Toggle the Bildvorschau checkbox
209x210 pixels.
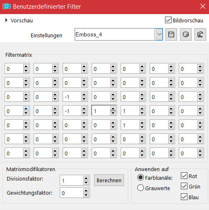168,20
